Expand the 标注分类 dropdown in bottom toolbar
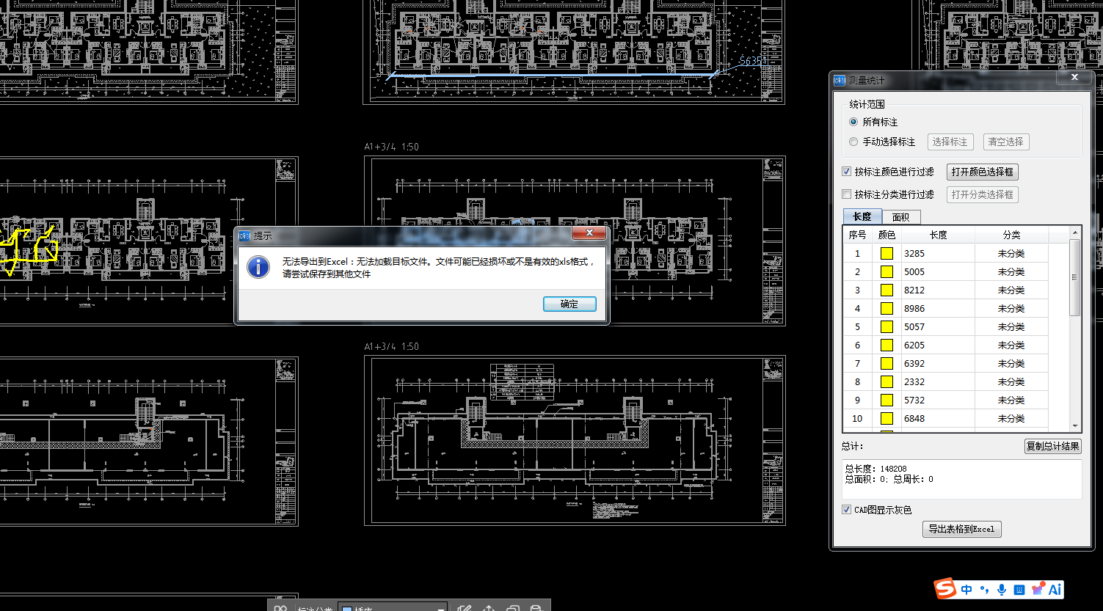The height and width of the screenshot is (611, 1103). click(x=441, y=608)
